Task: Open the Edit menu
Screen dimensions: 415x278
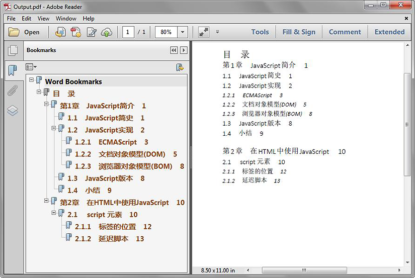Action: coord(27,19)
